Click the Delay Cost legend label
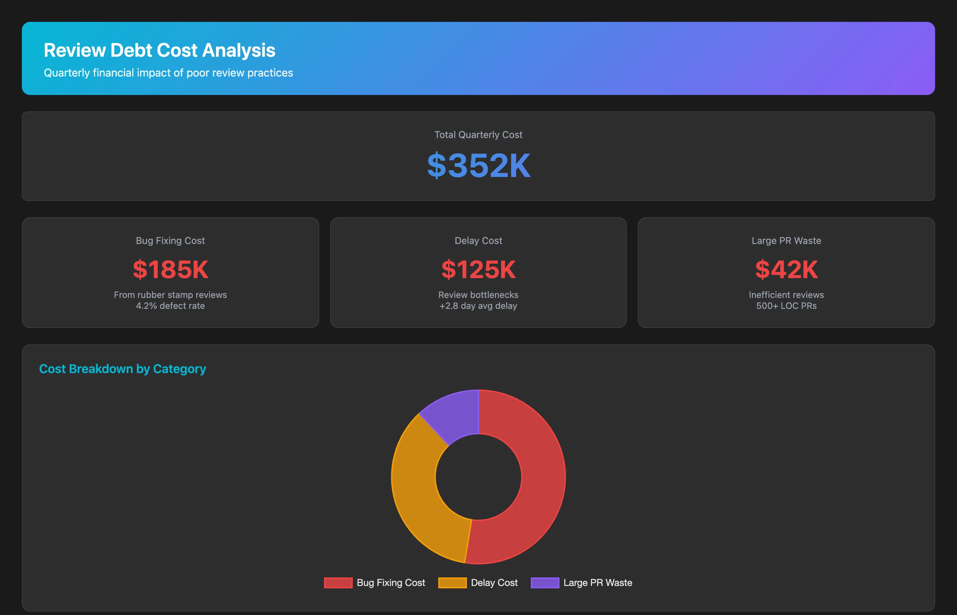 [x=494, y=583]
